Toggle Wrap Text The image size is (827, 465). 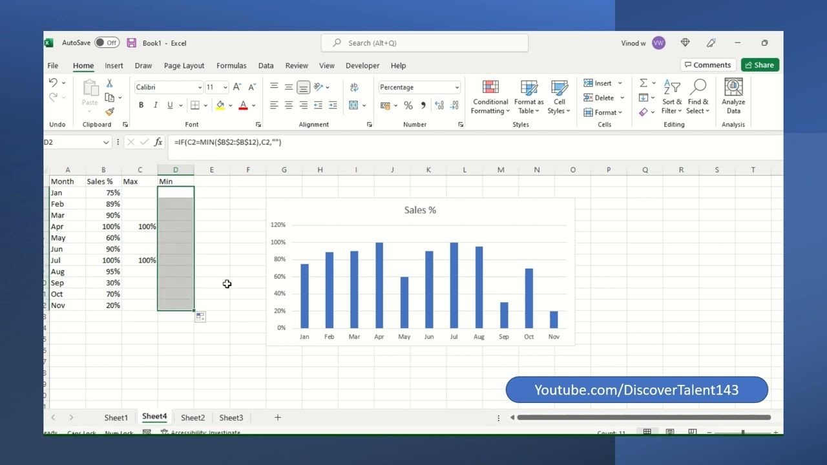(x=354, y=87)
